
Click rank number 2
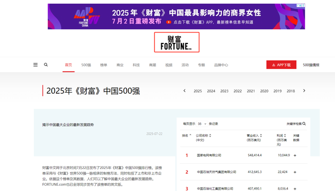tap(187, 172)
